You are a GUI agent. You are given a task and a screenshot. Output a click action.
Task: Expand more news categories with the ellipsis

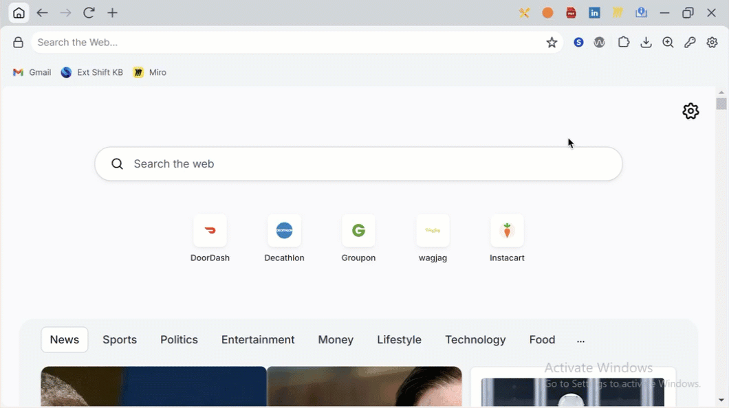(x=580, y=340)
